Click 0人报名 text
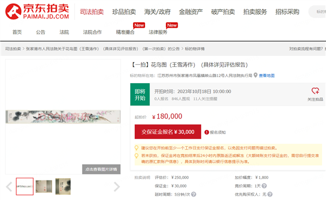 161,99
